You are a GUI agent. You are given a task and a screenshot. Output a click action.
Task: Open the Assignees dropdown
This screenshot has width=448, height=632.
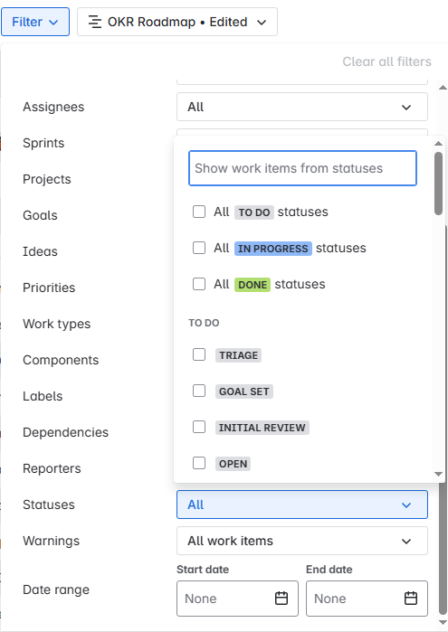coord(302,107)
